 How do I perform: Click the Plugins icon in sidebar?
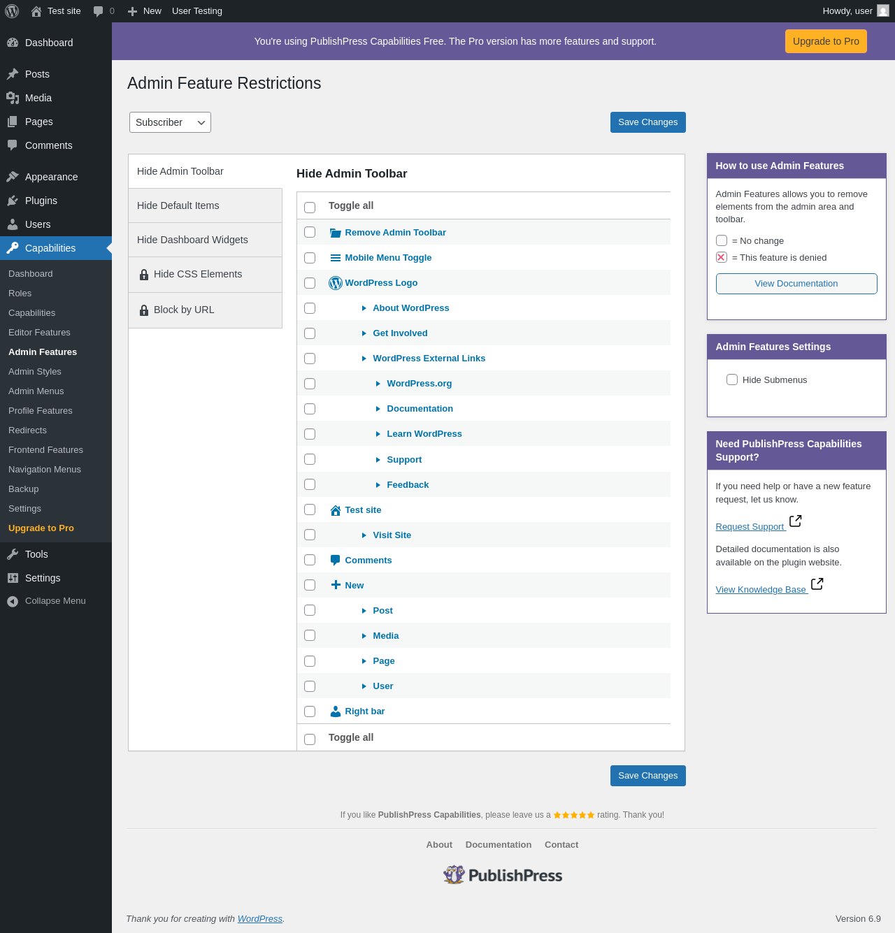point(13,201)
